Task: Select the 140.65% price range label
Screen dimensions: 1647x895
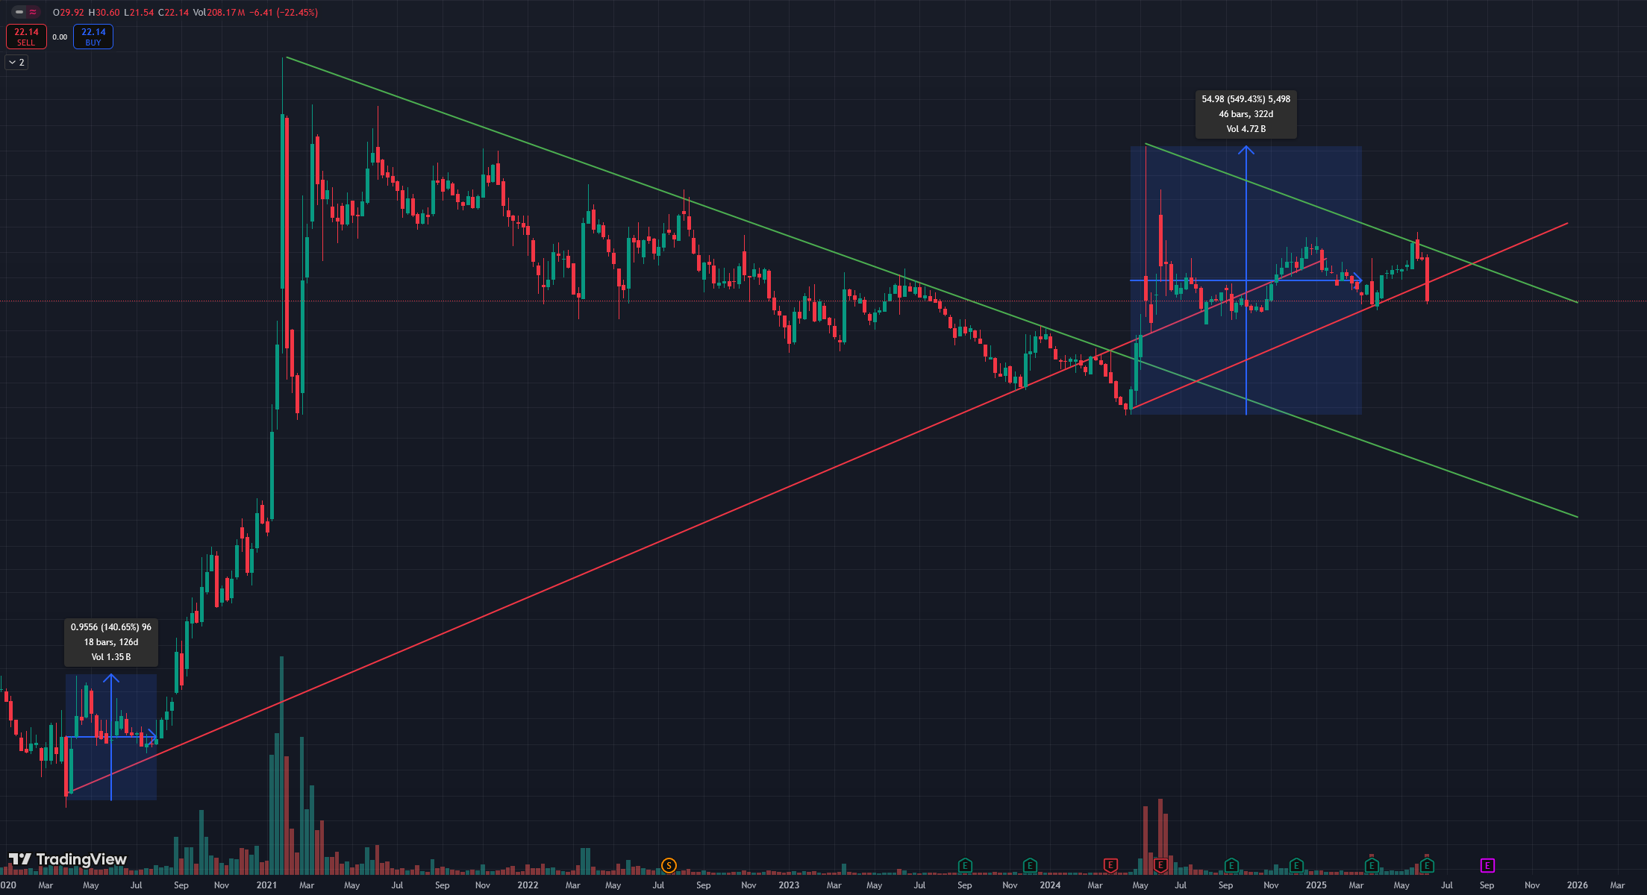Action: point(111,642)
